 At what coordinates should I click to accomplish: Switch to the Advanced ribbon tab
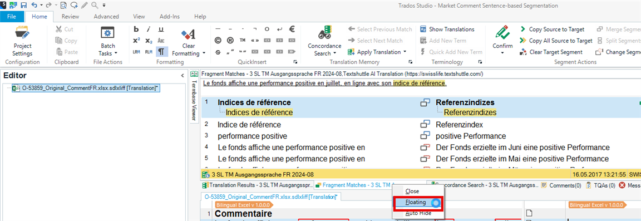(x=106, y=17)
